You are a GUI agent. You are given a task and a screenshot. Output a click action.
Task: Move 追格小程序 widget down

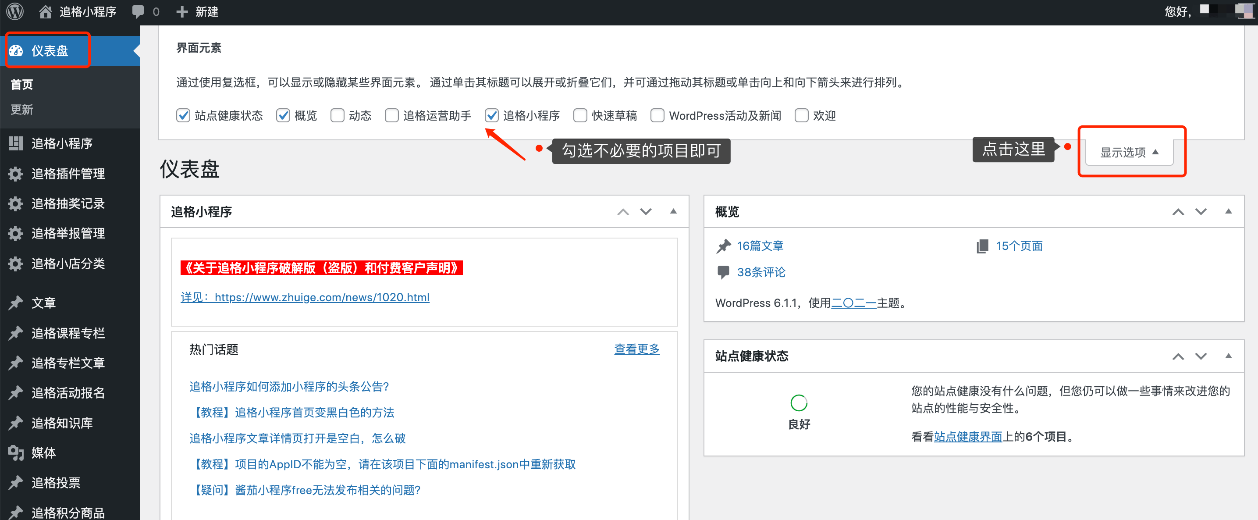click(x=646, y=212)
